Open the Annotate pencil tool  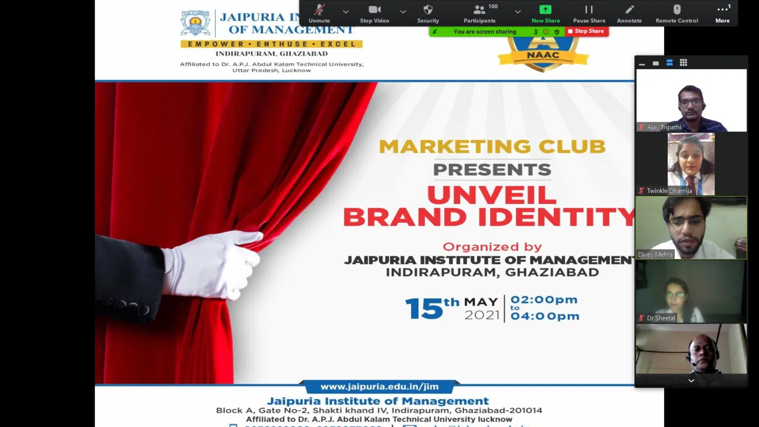point(629,13)
